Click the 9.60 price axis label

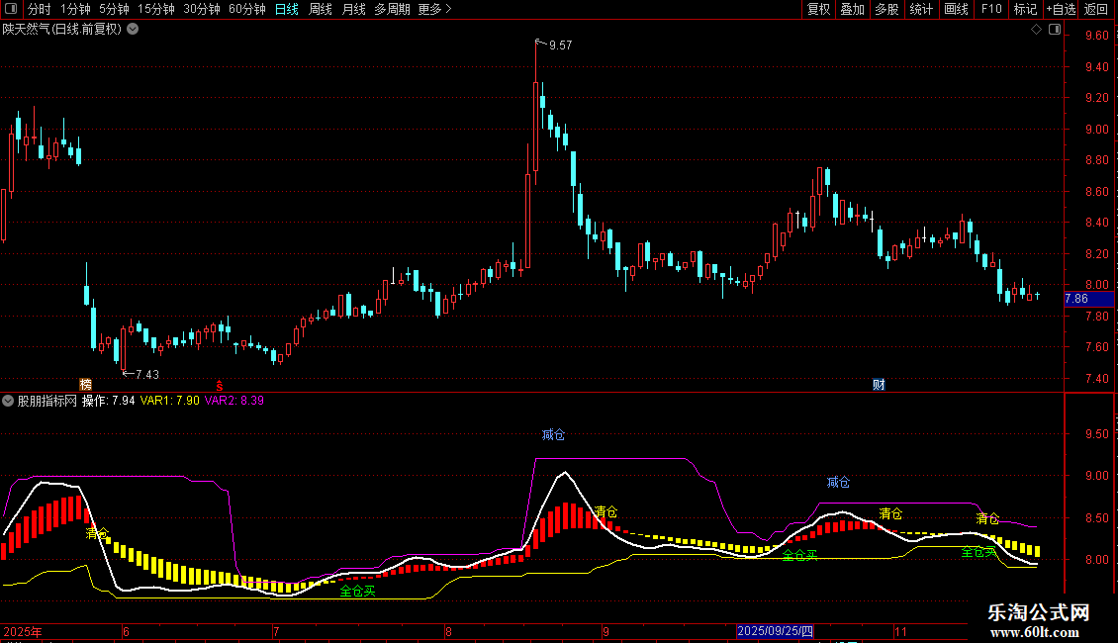[1096, 36]
